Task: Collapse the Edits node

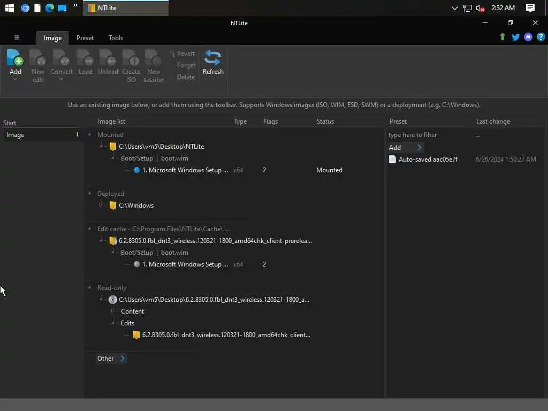Action: [x=112, y=323]
